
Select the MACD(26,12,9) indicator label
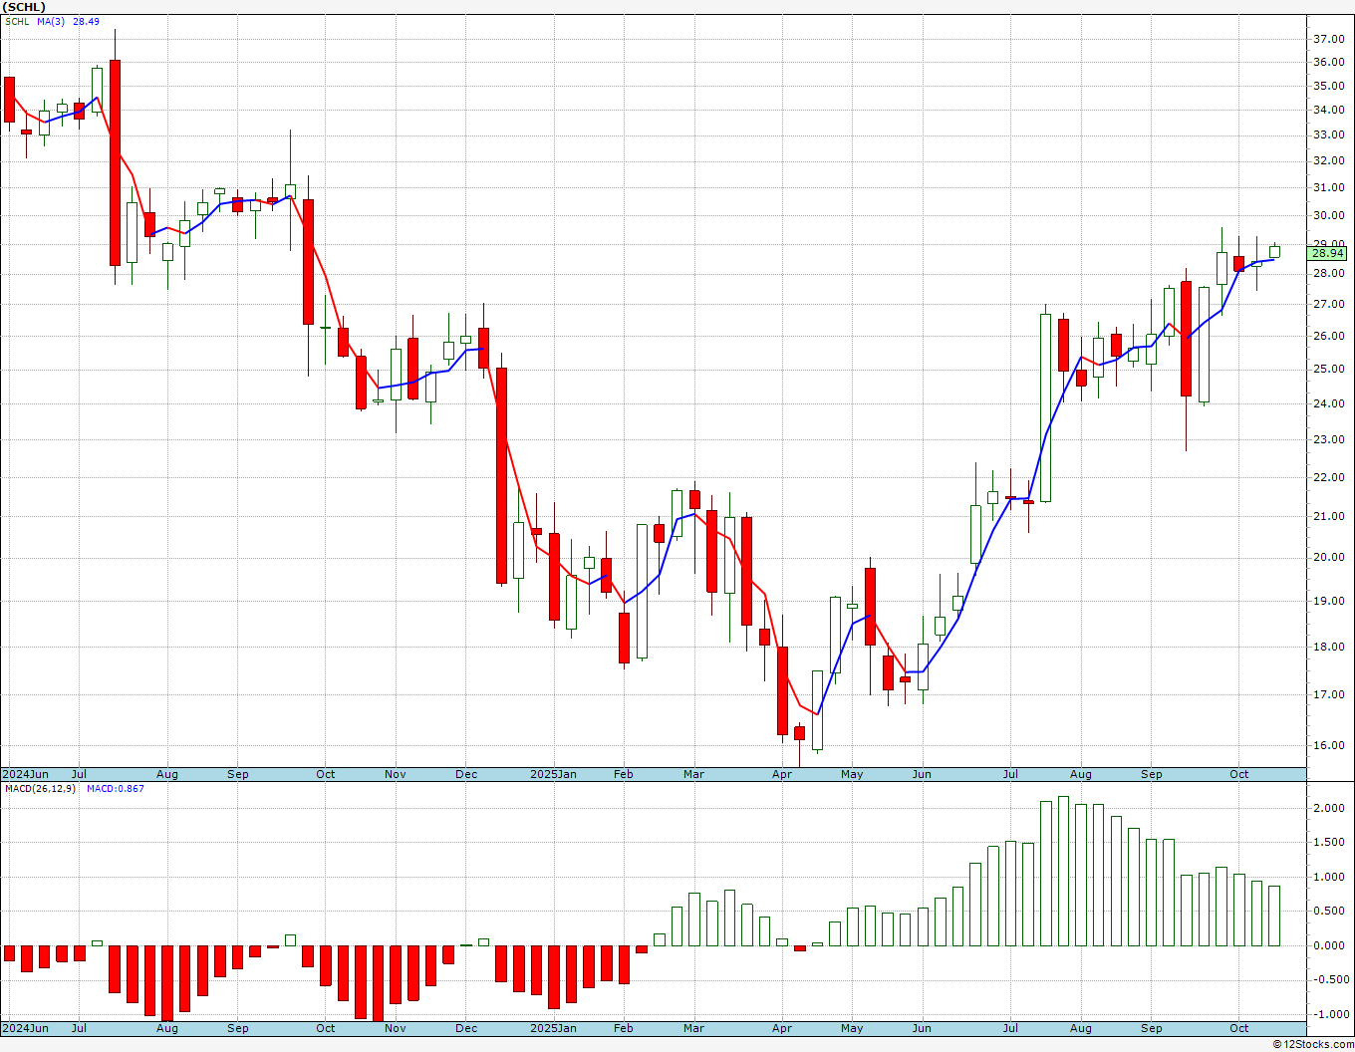click(x=40, y=789)
